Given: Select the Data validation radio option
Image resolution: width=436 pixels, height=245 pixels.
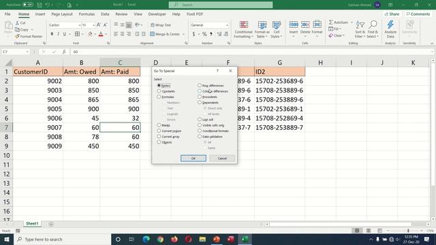Looking at the screenshot, I should tap(200, 136).
